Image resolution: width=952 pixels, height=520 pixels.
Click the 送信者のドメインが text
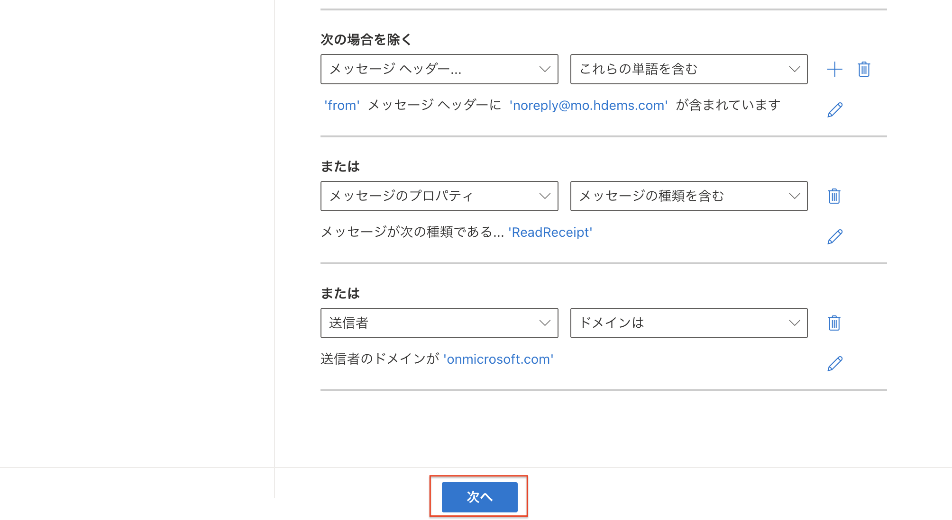[x=380, y=359]
